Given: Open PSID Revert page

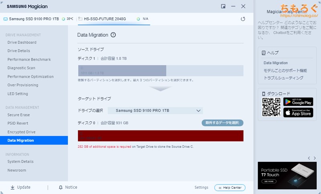Looking at the screenshot, I should pyautogui.click(x=18, y=123).
